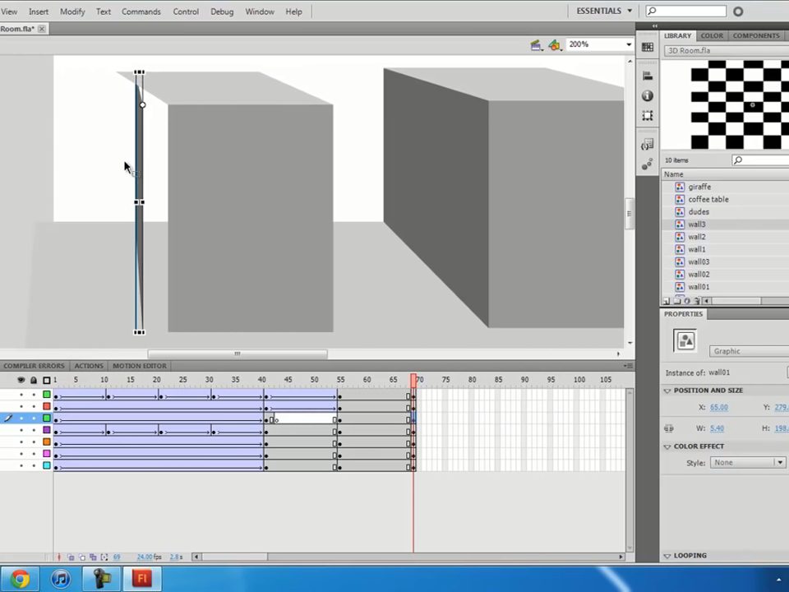
Task: Click the Edit Scene clapperboard icon
Action: pyautogui.click(x=536, y=45)
